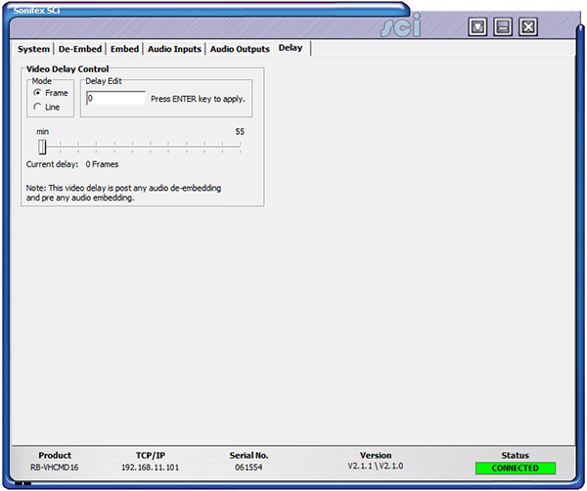Click the 'Serial No.' heading in the footer
The image size is (587, 491).
point(248,456)
